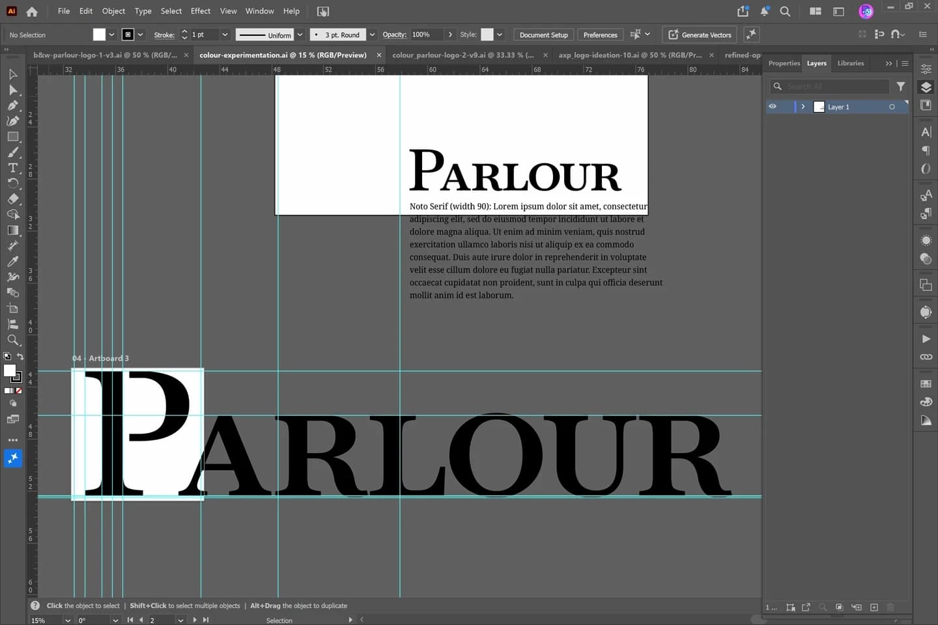Go to next artboard arrow
The image size is (938, 625).
point(195,620)
